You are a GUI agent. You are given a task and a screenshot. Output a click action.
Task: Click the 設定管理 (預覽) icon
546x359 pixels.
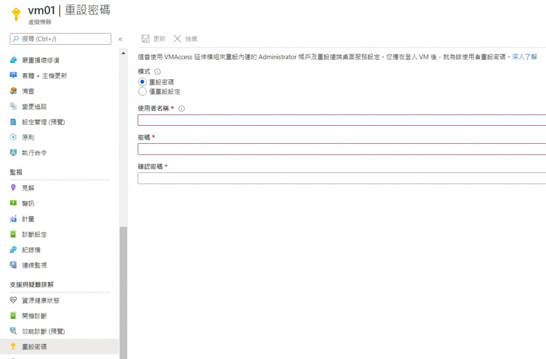click(13, 122)
